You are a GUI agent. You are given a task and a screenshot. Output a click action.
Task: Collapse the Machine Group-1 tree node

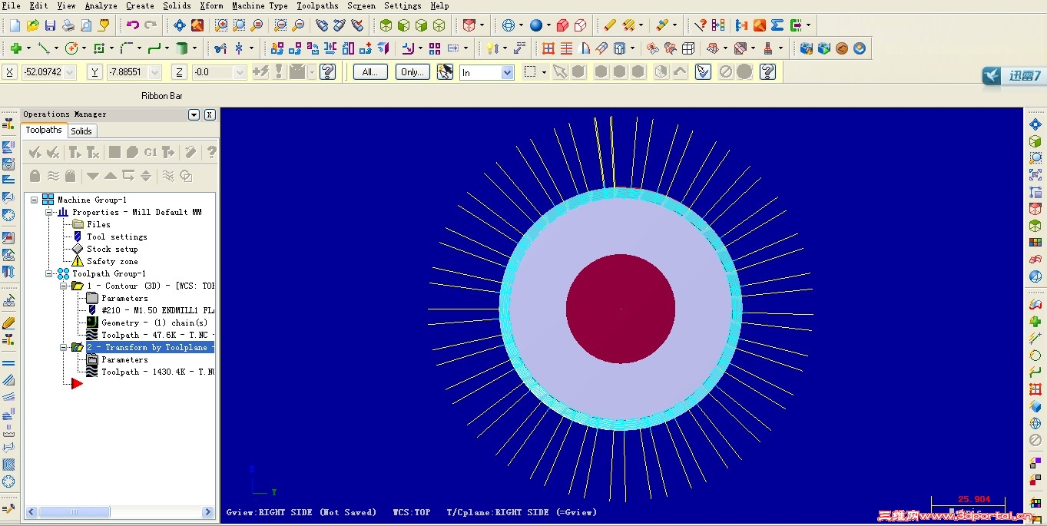(35, 200)
